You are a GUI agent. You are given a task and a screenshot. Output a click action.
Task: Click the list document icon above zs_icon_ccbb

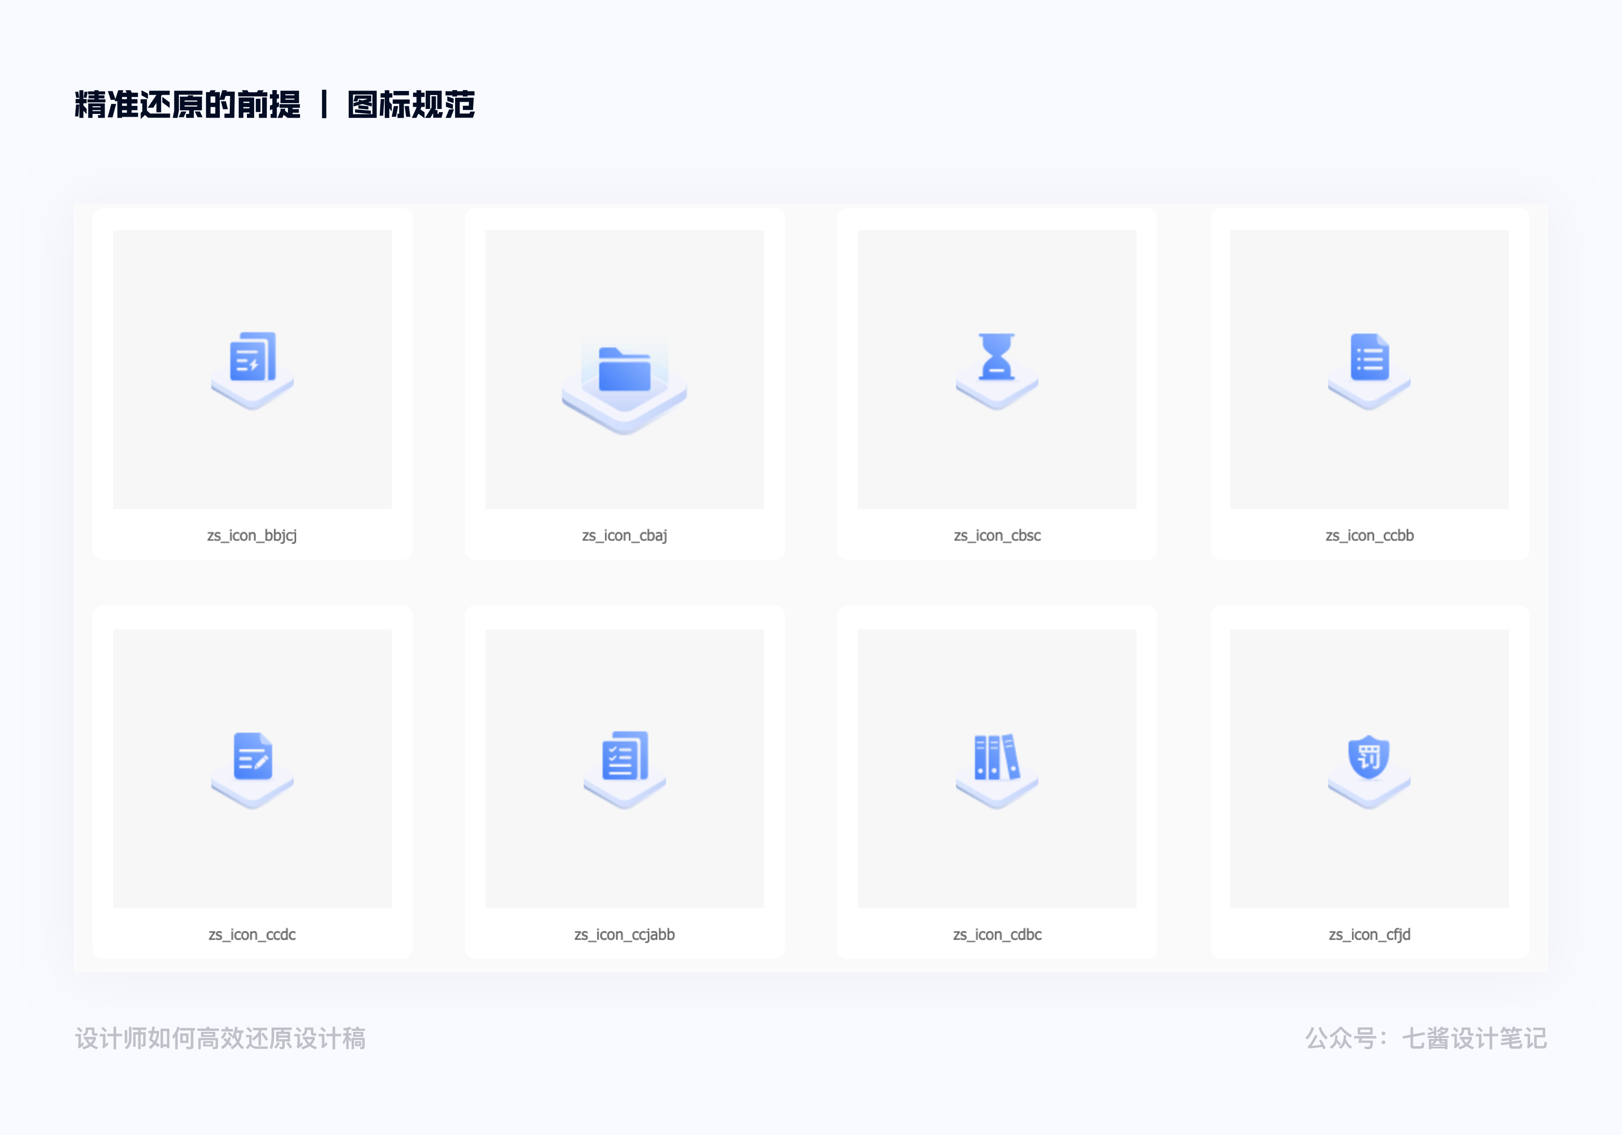coord(1369,357)
